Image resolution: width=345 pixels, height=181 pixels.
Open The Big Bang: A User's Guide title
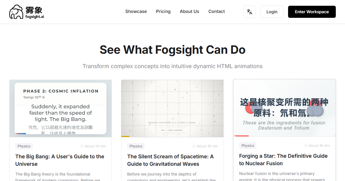[60, 160]
